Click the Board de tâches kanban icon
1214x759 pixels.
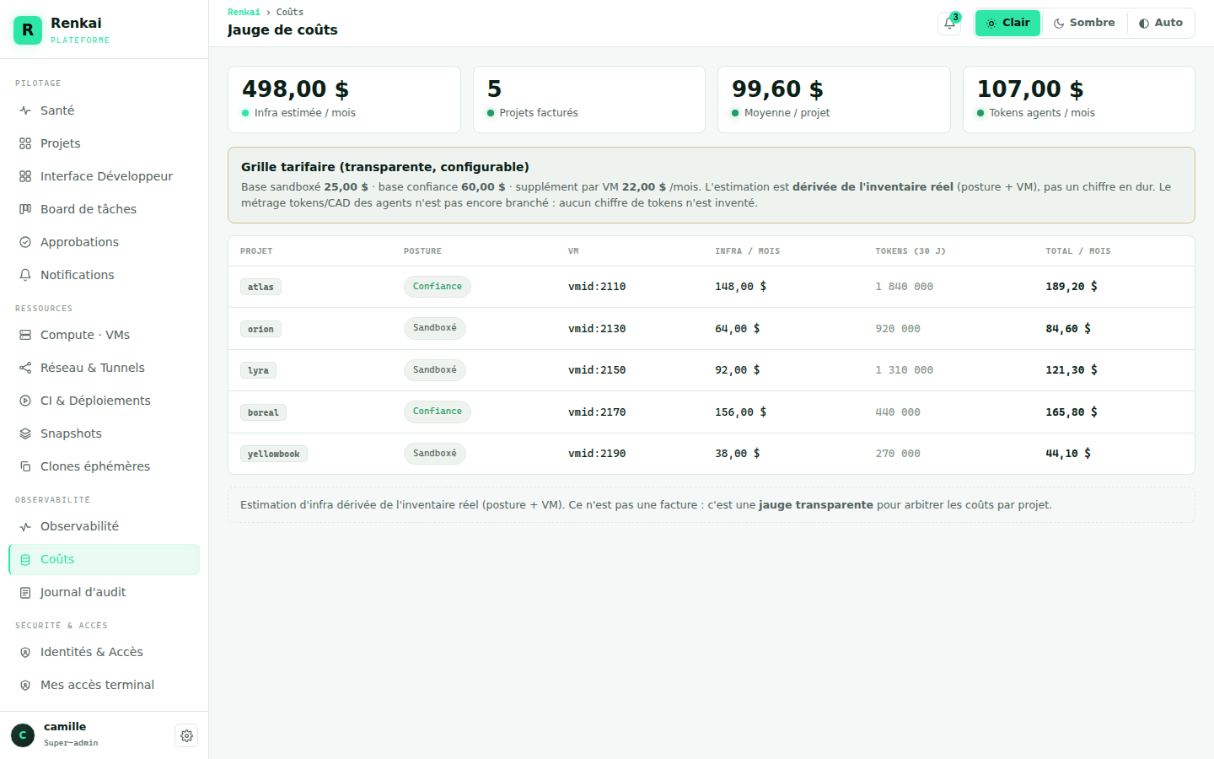[x=25, y=209]
